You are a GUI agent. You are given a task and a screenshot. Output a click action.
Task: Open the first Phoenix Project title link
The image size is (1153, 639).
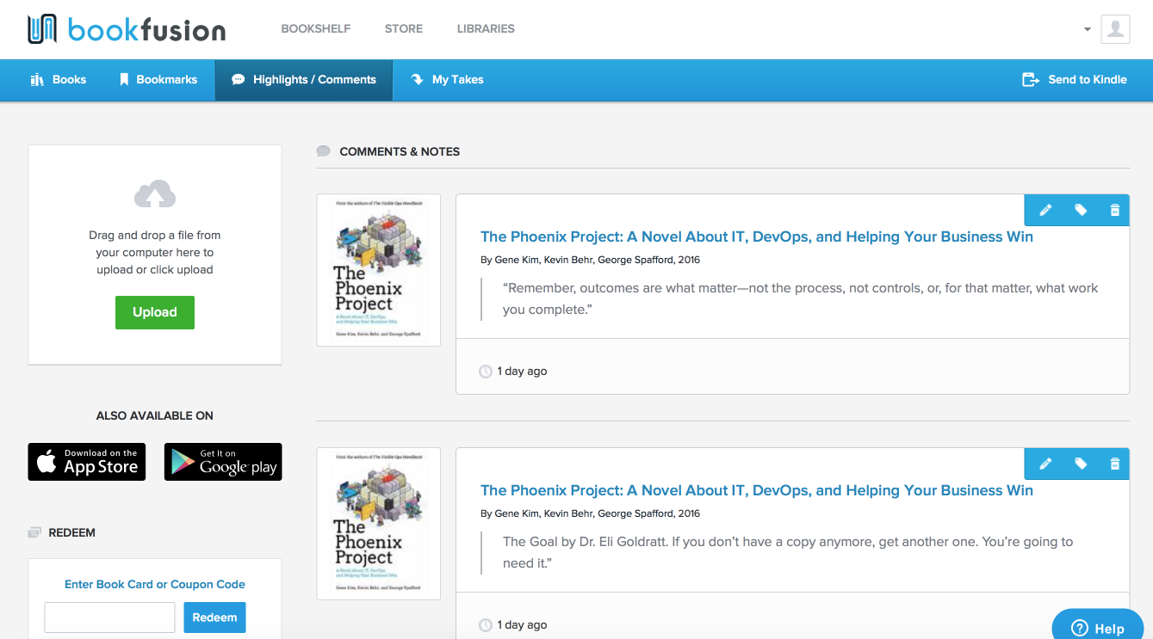click(x=756, y=237)
